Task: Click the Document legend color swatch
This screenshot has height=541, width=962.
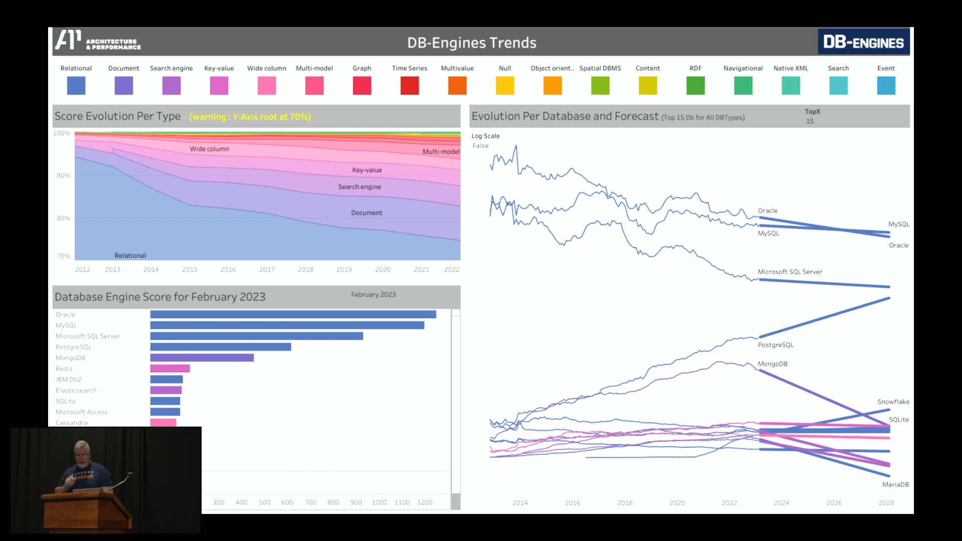Action: 124,86
